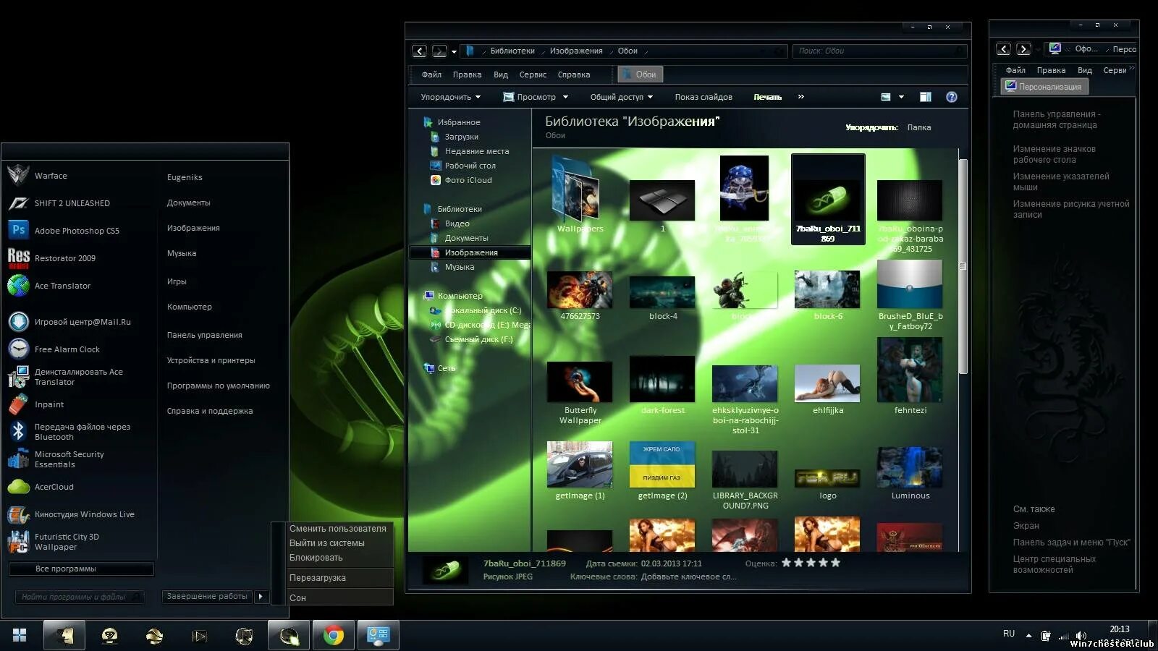The width and height of the screenshot is (1158, 651).
Task: Click the RU language indicator
Action: pos(1009,634)
